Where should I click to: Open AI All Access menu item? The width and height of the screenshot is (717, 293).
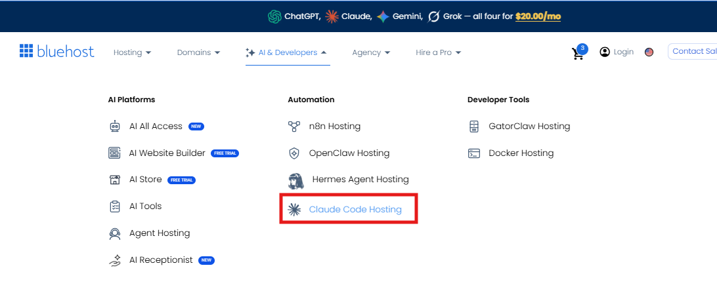pyautogui.click(x=156, y=127)
